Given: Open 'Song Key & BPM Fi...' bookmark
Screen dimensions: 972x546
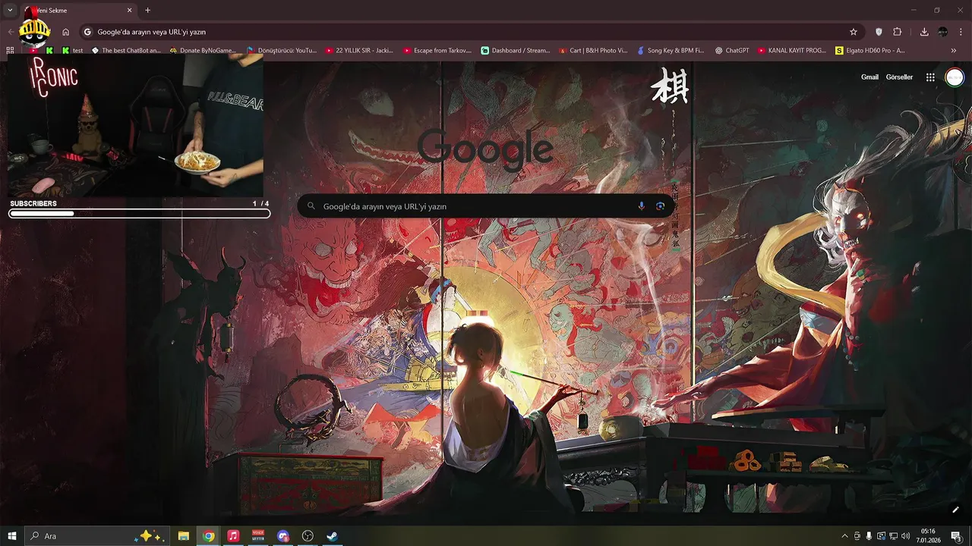Looking at the screenshot, I should (x=671, y=50).
